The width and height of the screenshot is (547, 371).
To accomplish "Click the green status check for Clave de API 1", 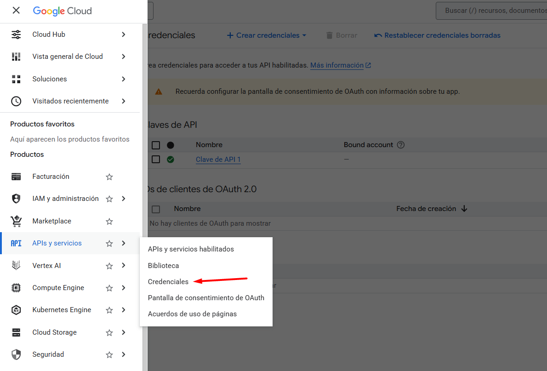I will click(171, 160).
